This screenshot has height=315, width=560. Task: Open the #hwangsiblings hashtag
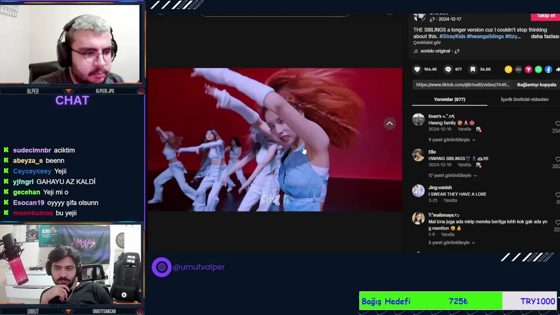tap(485, 36)
